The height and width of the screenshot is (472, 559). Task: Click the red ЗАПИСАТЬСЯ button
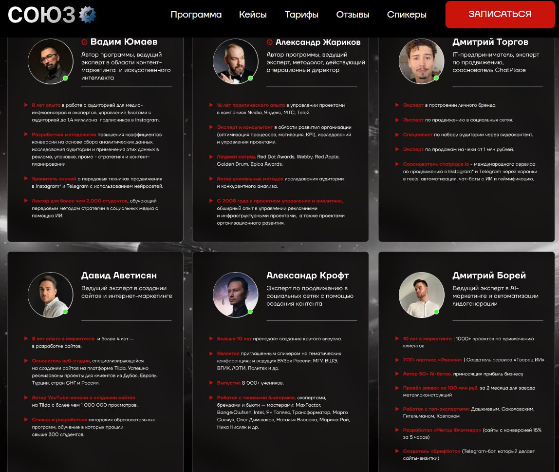point(500,14)
